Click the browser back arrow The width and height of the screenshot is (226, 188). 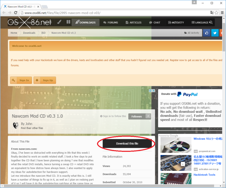point(4,13)
